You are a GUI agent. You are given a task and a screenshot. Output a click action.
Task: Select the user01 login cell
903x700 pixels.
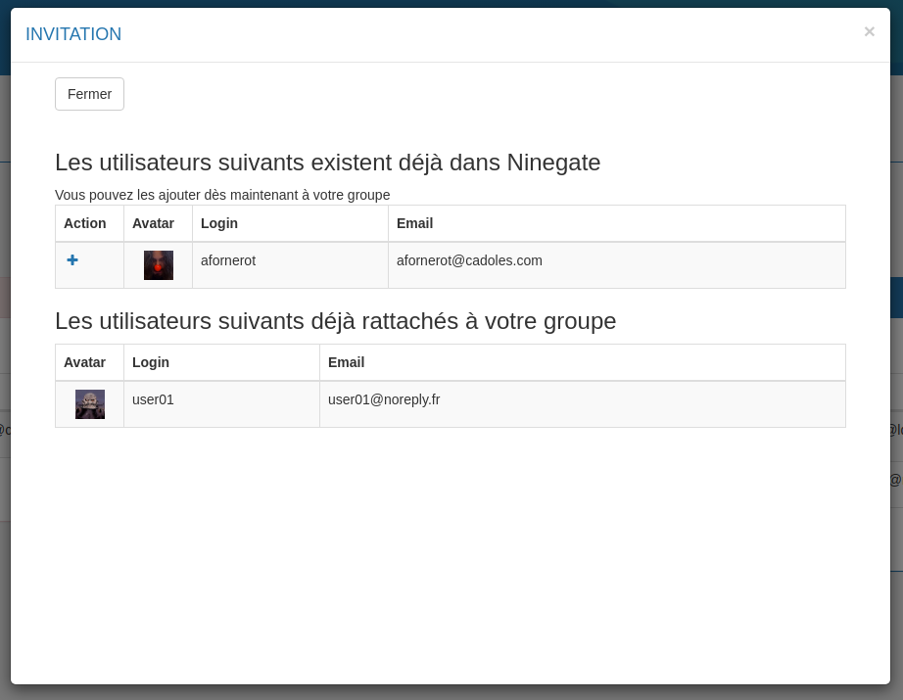click(x=153, y=399)
